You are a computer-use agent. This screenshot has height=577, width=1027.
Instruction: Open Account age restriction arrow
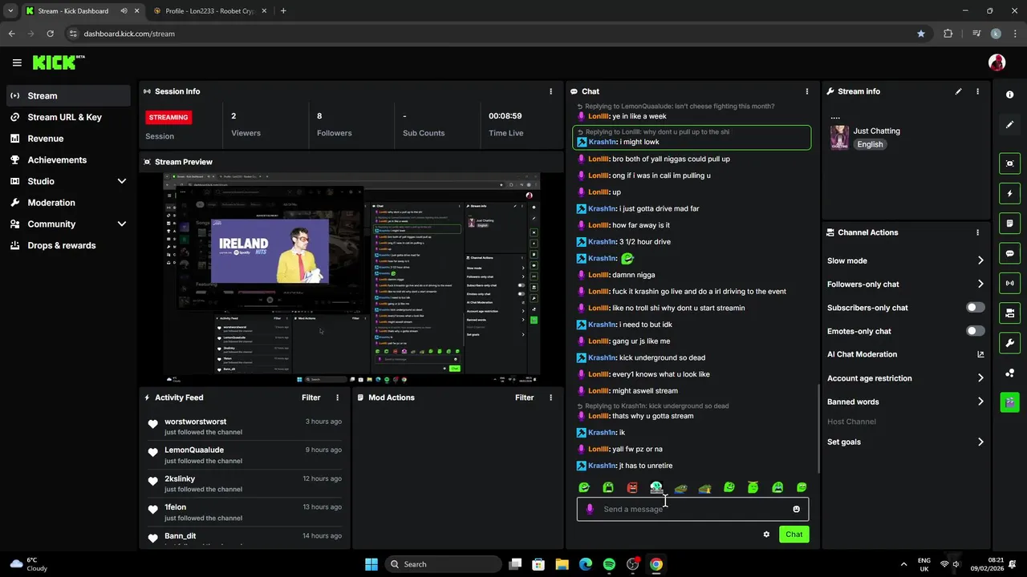[x=980, y=378]
